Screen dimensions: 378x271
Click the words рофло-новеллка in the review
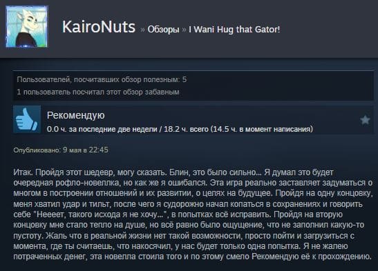[x=88, y=183]
